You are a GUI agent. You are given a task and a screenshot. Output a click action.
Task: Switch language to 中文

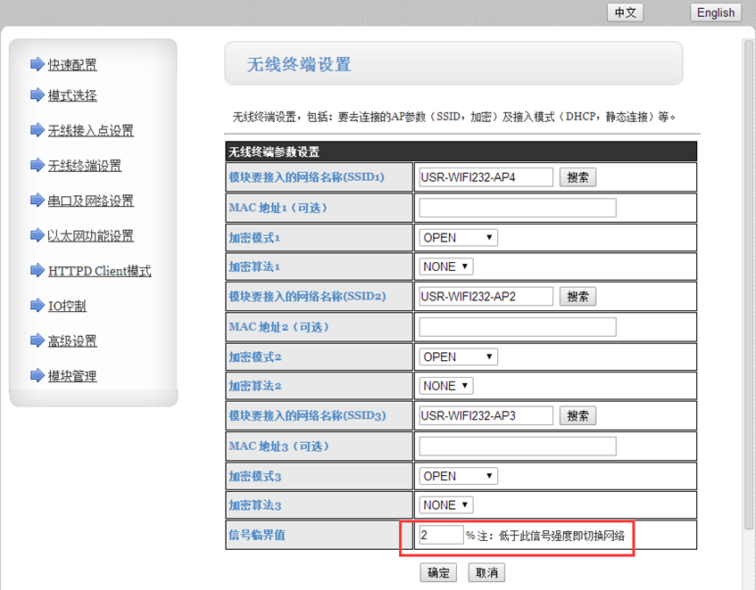[x=625, y=12]
